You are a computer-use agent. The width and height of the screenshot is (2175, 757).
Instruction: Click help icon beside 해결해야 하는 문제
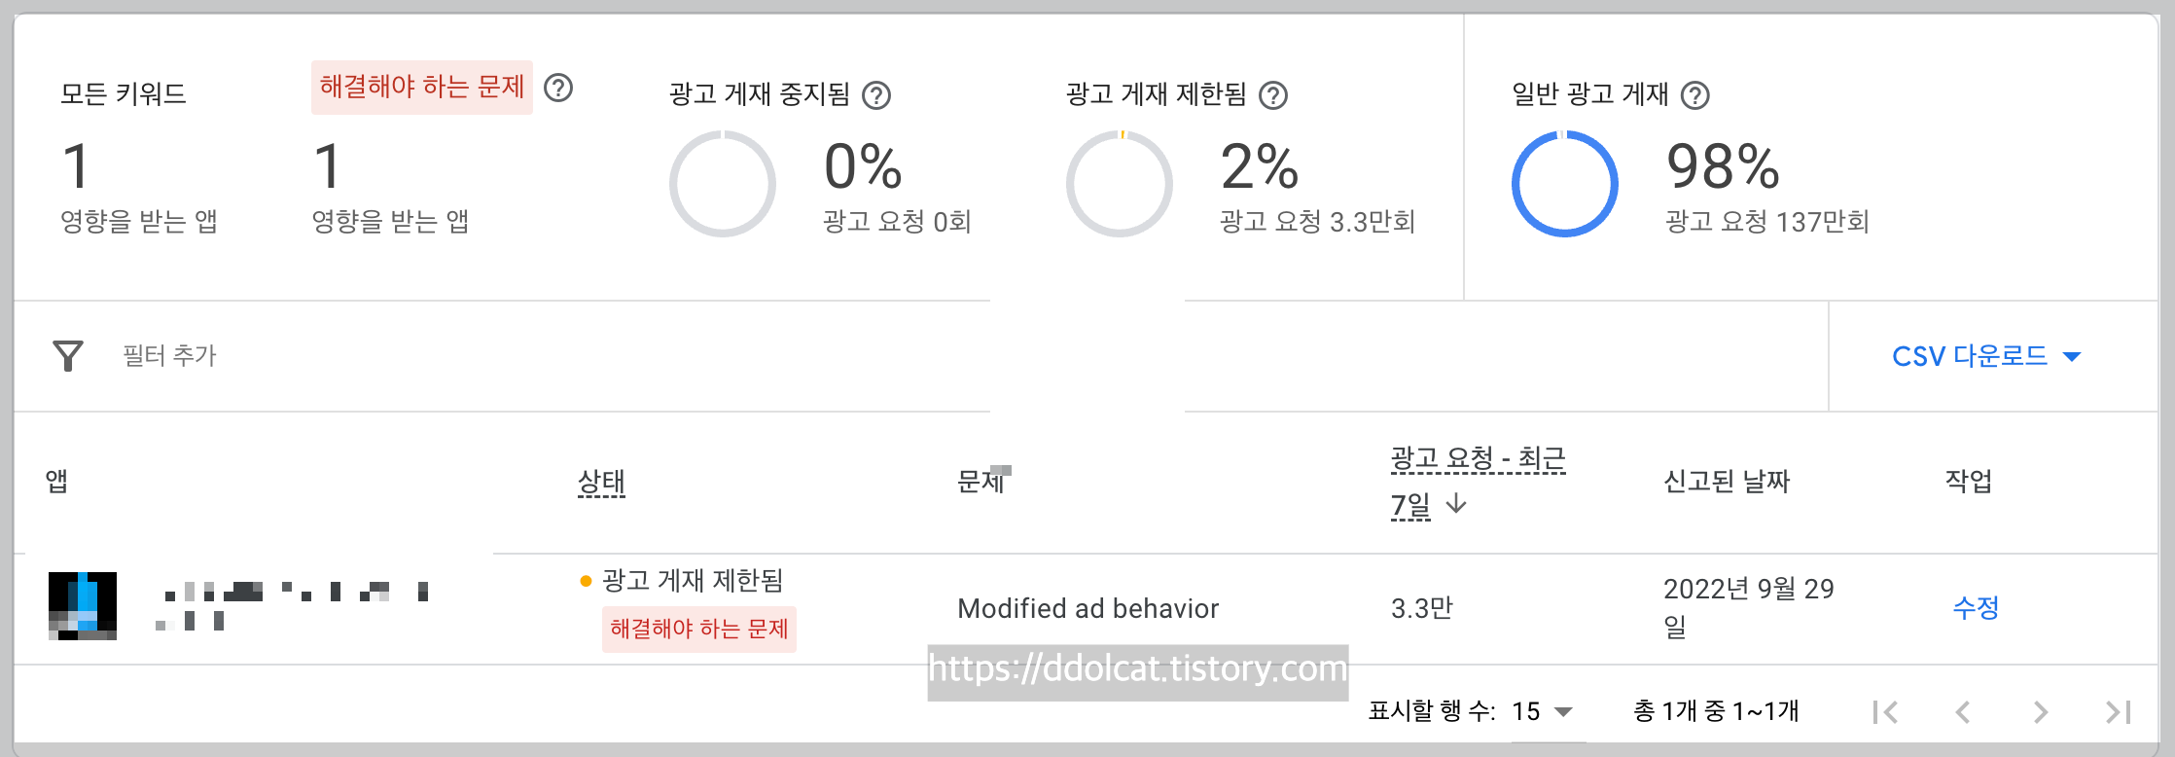(x=558, y=89)
